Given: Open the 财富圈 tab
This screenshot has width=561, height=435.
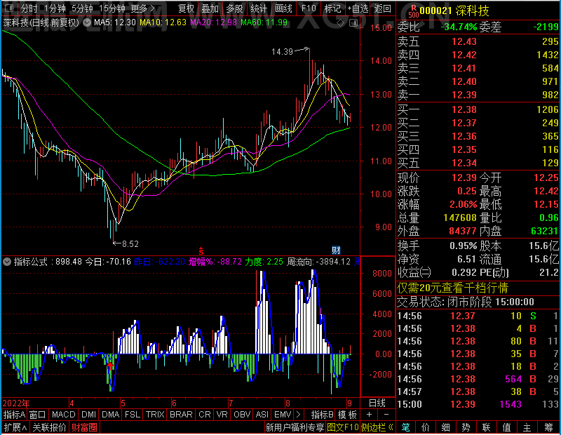Looking at the screenshot, I should 84,427.
